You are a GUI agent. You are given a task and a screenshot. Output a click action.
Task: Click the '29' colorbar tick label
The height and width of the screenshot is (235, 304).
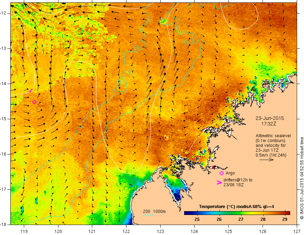click(285, 219)
